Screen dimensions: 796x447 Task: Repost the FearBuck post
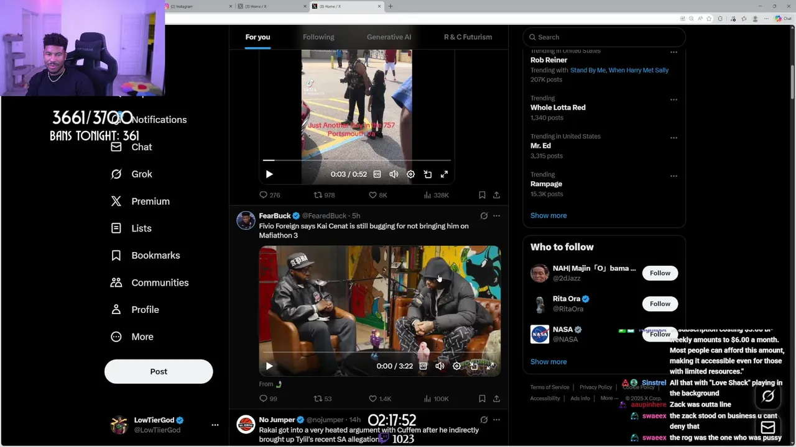click(322, 399)
